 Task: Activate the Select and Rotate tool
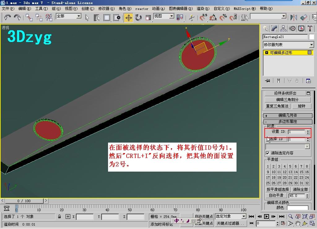(x=138, y=18)
